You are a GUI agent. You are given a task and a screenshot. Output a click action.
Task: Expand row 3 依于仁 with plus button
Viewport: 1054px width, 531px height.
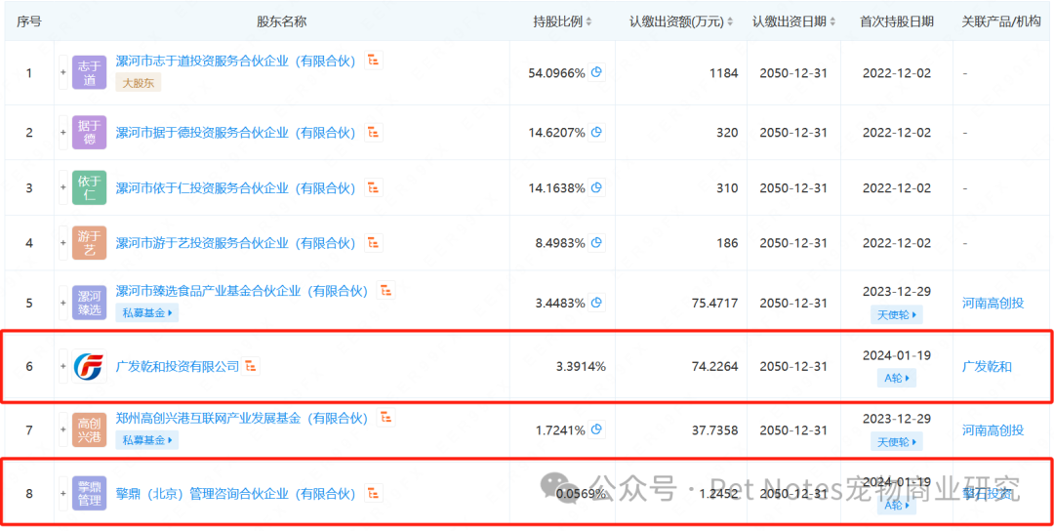click(x=63, y=187)
